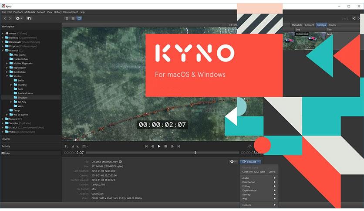Expand the Motive Allgemein folder
The width and height of the screenshot is (364, 211).
7,63
